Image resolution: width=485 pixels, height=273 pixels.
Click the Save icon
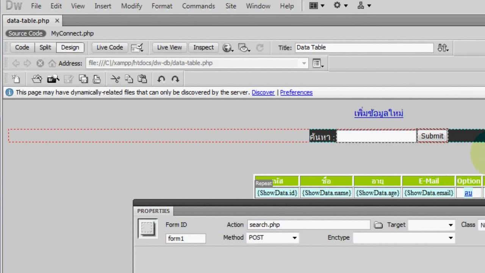pyautogui.click(x=69, y=79)
